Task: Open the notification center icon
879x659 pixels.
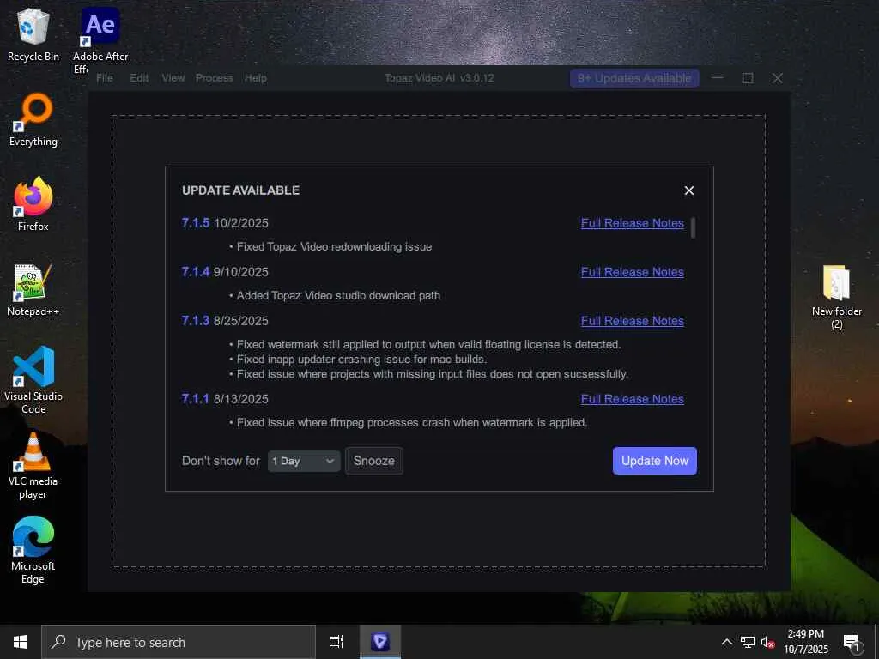Action: click(852, 643)
